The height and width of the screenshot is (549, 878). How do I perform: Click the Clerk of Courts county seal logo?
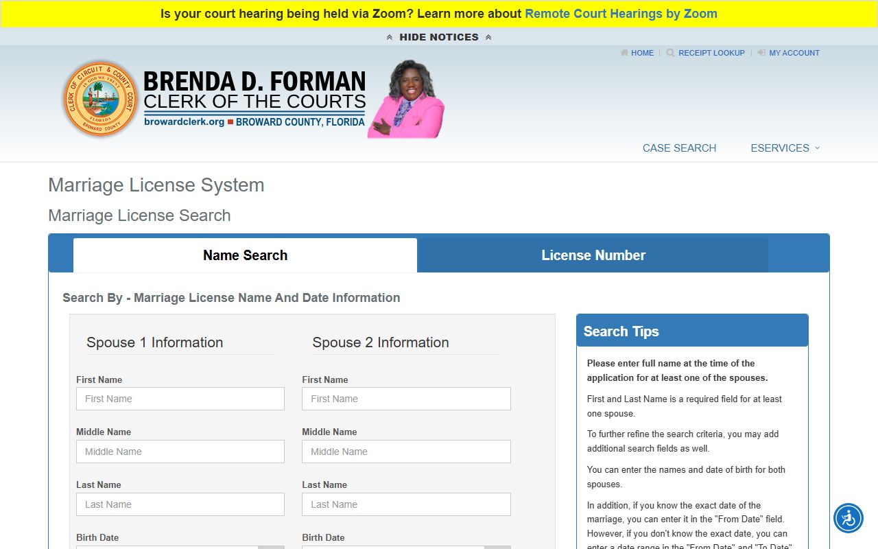tap(101, 99)
